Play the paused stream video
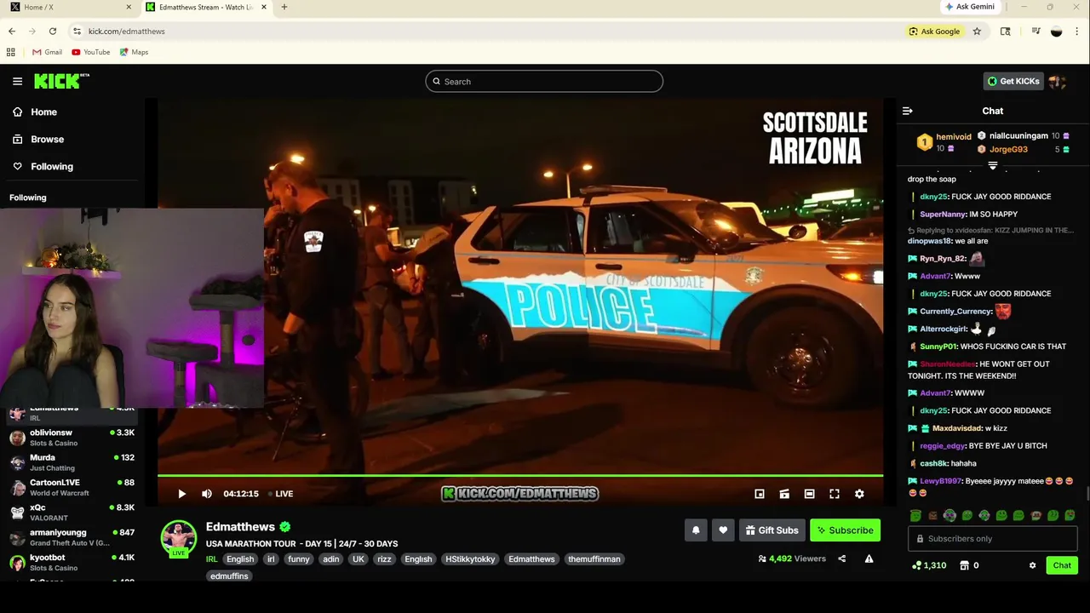This screenshot has width=1090, height=613. pos(181,494)
